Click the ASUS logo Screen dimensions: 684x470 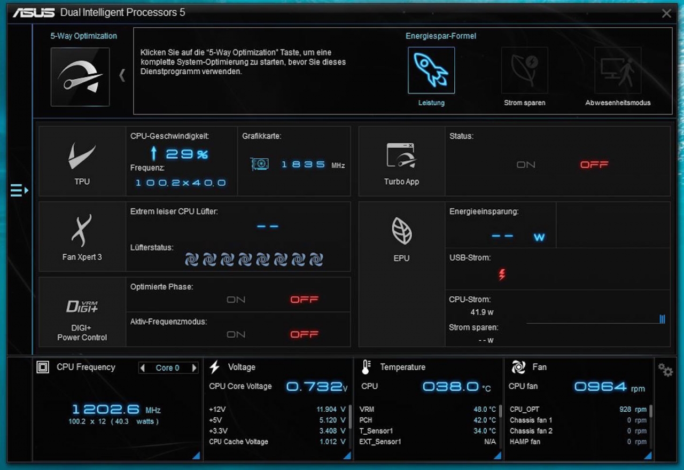click(x=34, y=12)
